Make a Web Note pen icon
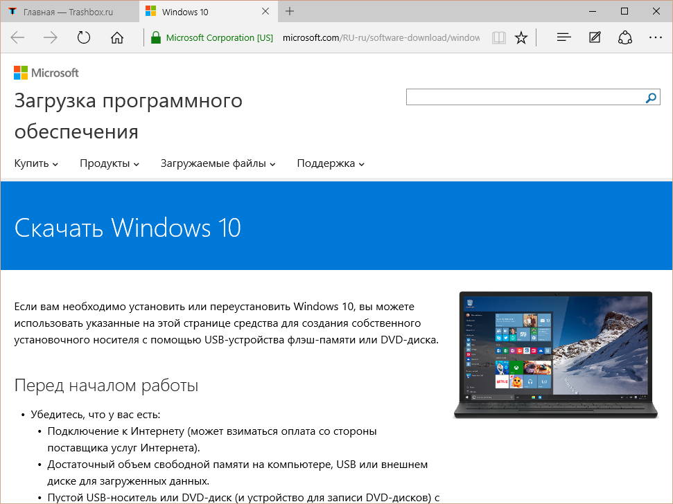 [595, 38]
